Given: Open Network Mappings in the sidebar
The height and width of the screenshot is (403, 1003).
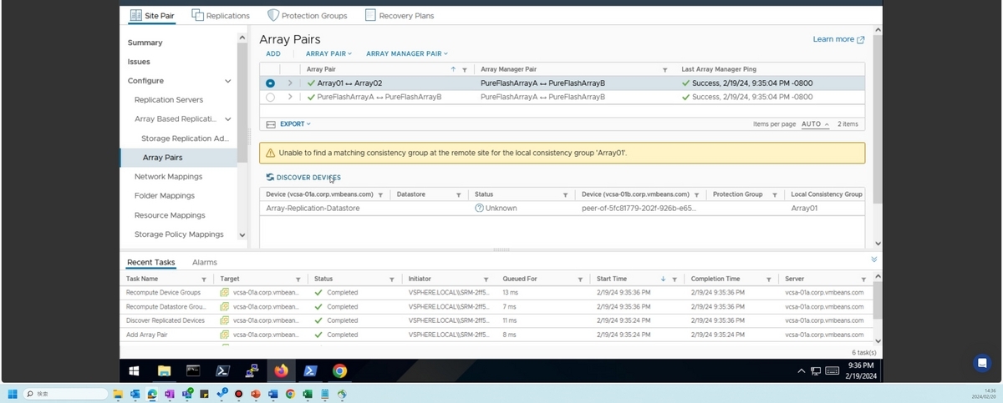Looking at the screenshot, I should (x=169, y=177).
